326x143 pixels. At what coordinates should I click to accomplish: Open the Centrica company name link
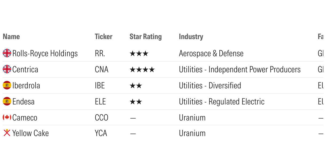25,70
